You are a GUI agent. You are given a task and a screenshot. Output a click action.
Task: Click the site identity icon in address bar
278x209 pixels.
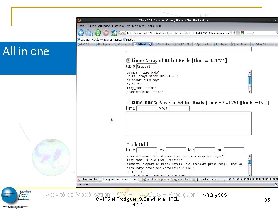click(122, 33)
